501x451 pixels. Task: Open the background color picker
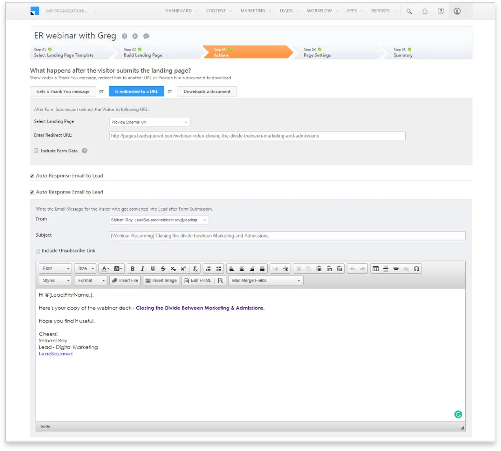click(x=118, y=269)
